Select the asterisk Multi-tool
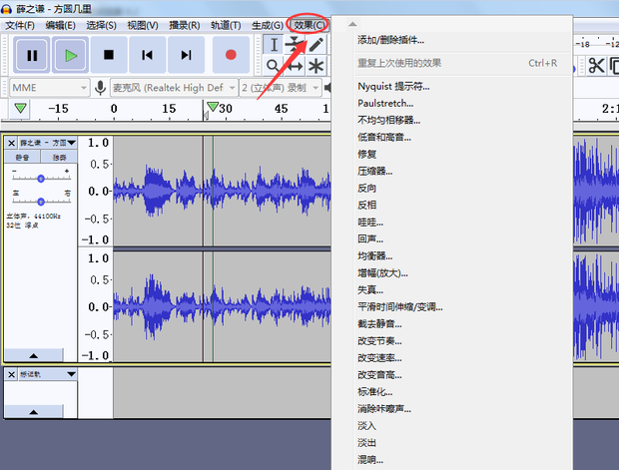The height and width of the screenshot is (470, 619). (316, 66)
